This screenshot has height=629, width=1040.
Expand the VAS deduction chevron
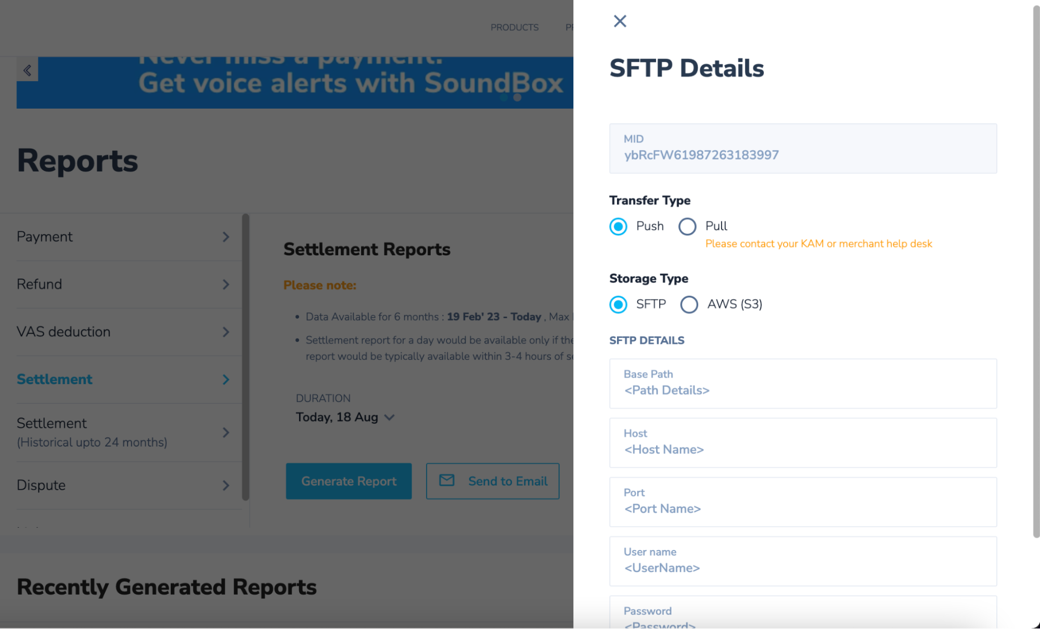226,332
